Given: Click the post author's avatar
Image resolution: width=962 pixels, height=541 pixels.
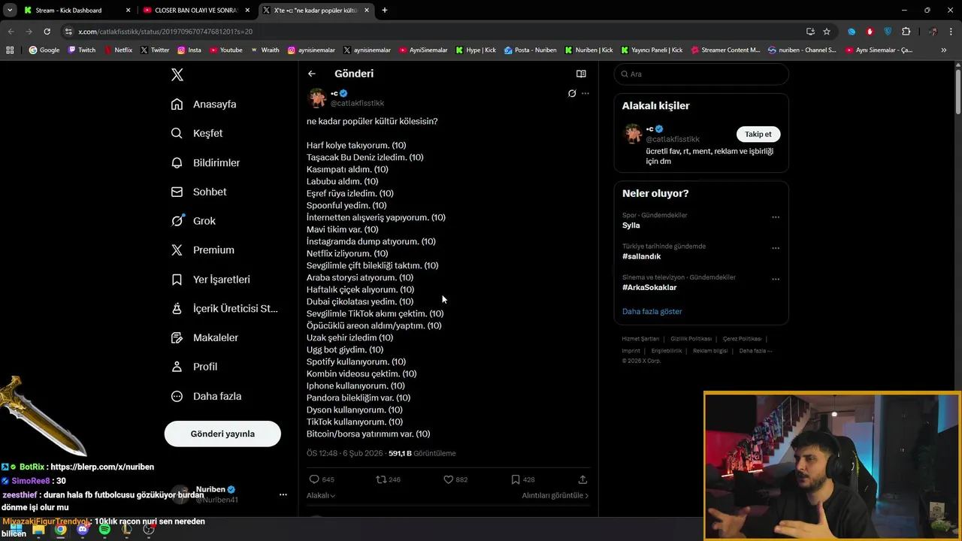Looking at the screenshot, I should [x=317, y=98].
